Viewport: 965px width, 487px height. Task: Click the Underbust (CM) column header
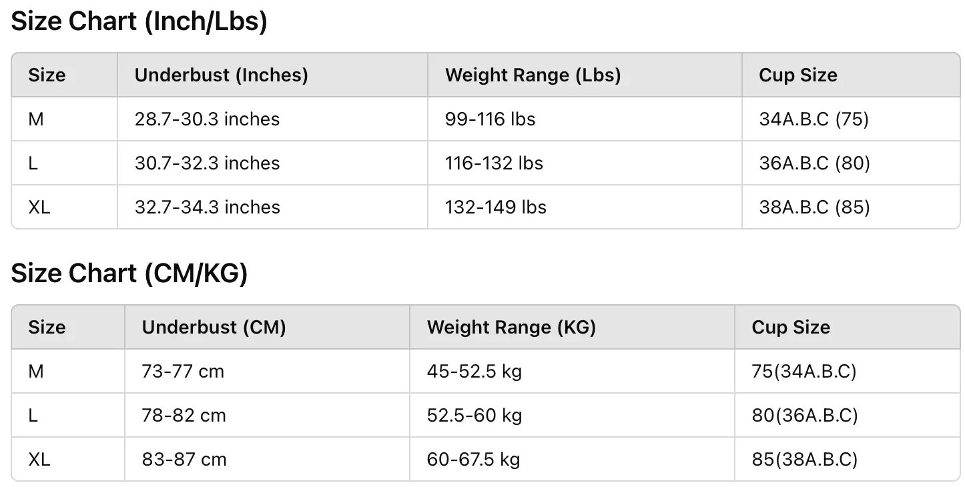pos(214,327)
